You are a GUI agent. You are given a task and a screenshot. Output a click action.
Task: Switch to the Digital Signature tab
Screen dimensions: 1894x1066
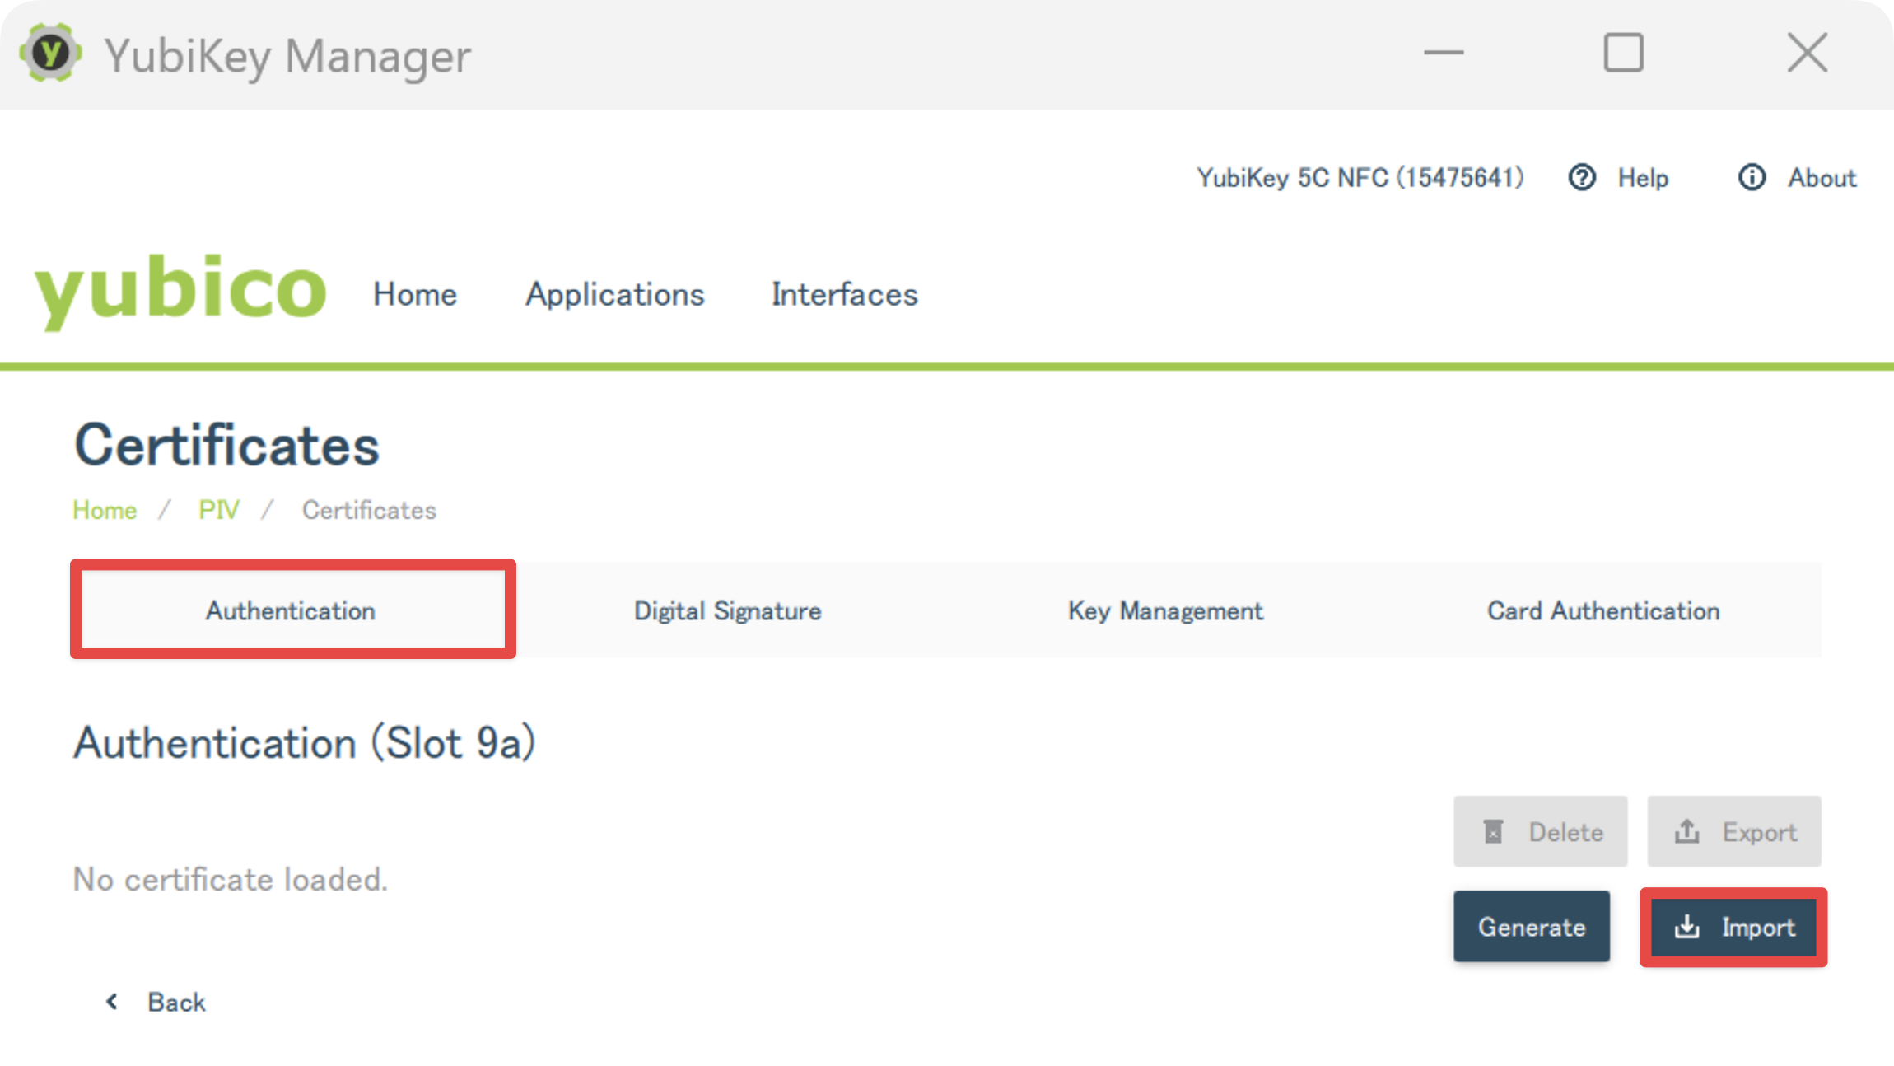pos(728,610)
